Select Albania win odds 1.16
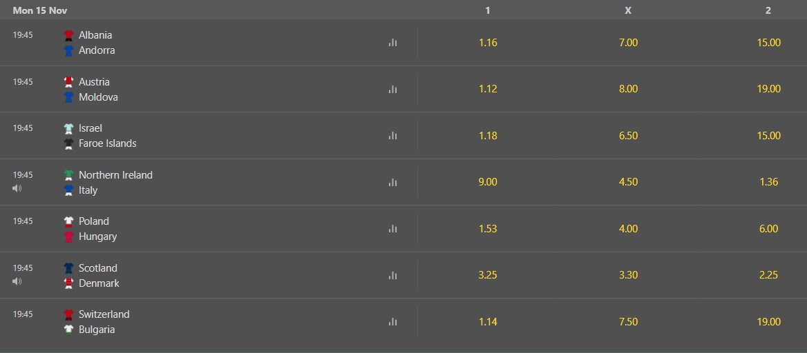The image size is (807, 353). [x=488, y=43]
